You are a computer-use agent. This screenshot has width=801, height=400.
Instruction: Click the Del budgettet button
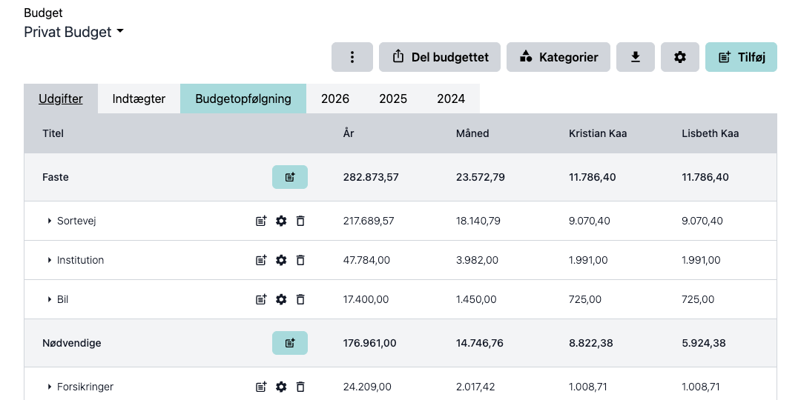point(440,57)
